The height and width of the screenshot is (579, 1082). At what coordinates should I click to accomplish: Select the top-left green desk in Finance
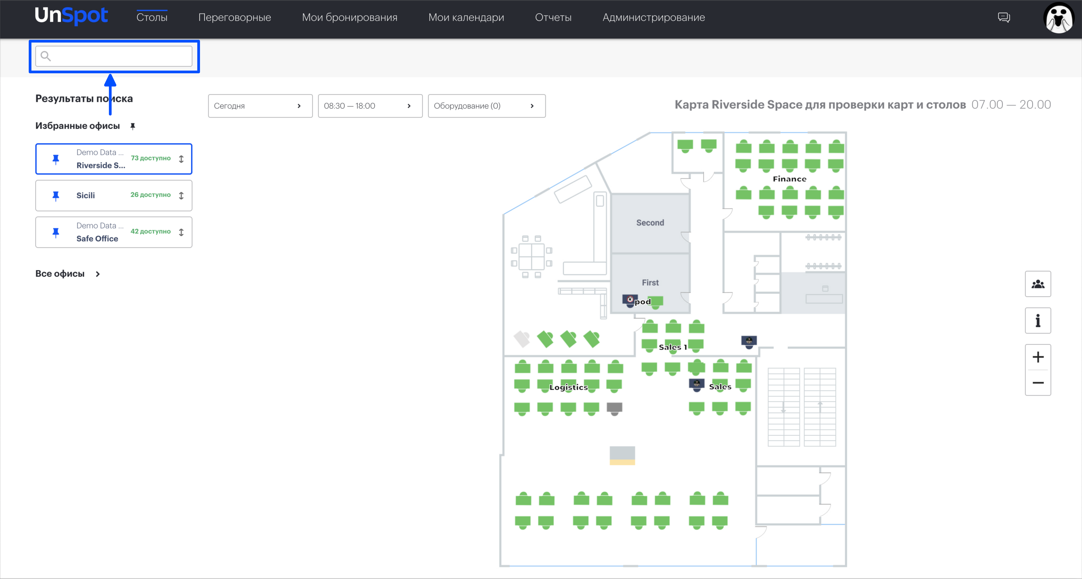(x=744, y=146)
